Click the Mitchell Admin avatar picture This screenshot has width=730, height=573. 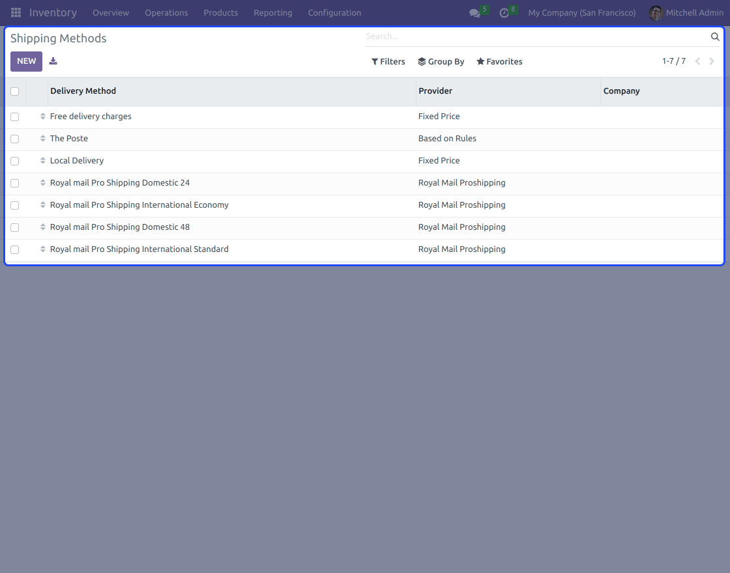coord(656,12)
